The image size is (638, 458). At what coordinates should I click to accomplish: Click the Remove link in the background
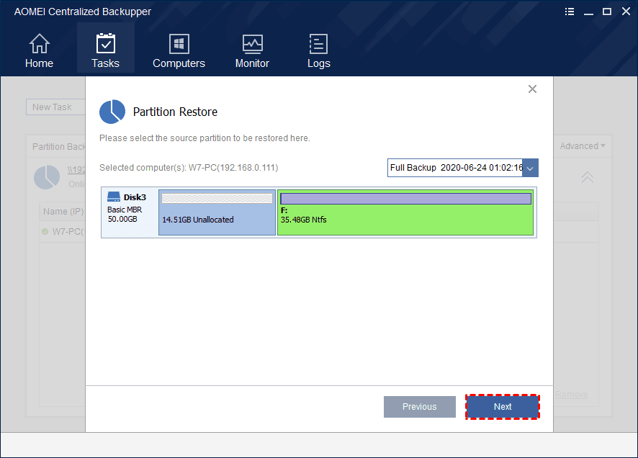click(571, 395)
